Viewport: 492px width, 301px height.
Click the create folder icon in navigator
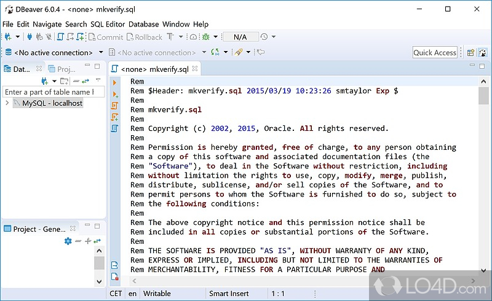coord(65,81)
